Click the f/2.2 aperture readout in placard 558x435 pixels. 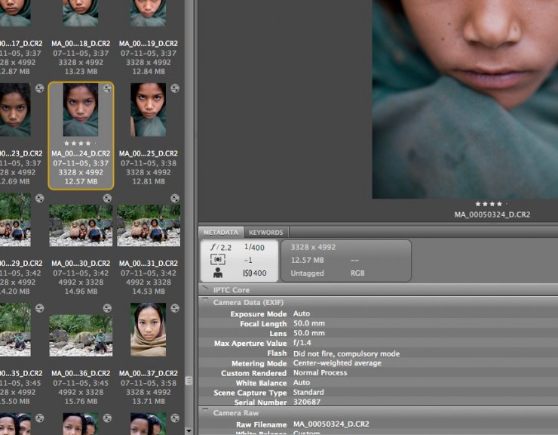(x=221, y=247)
